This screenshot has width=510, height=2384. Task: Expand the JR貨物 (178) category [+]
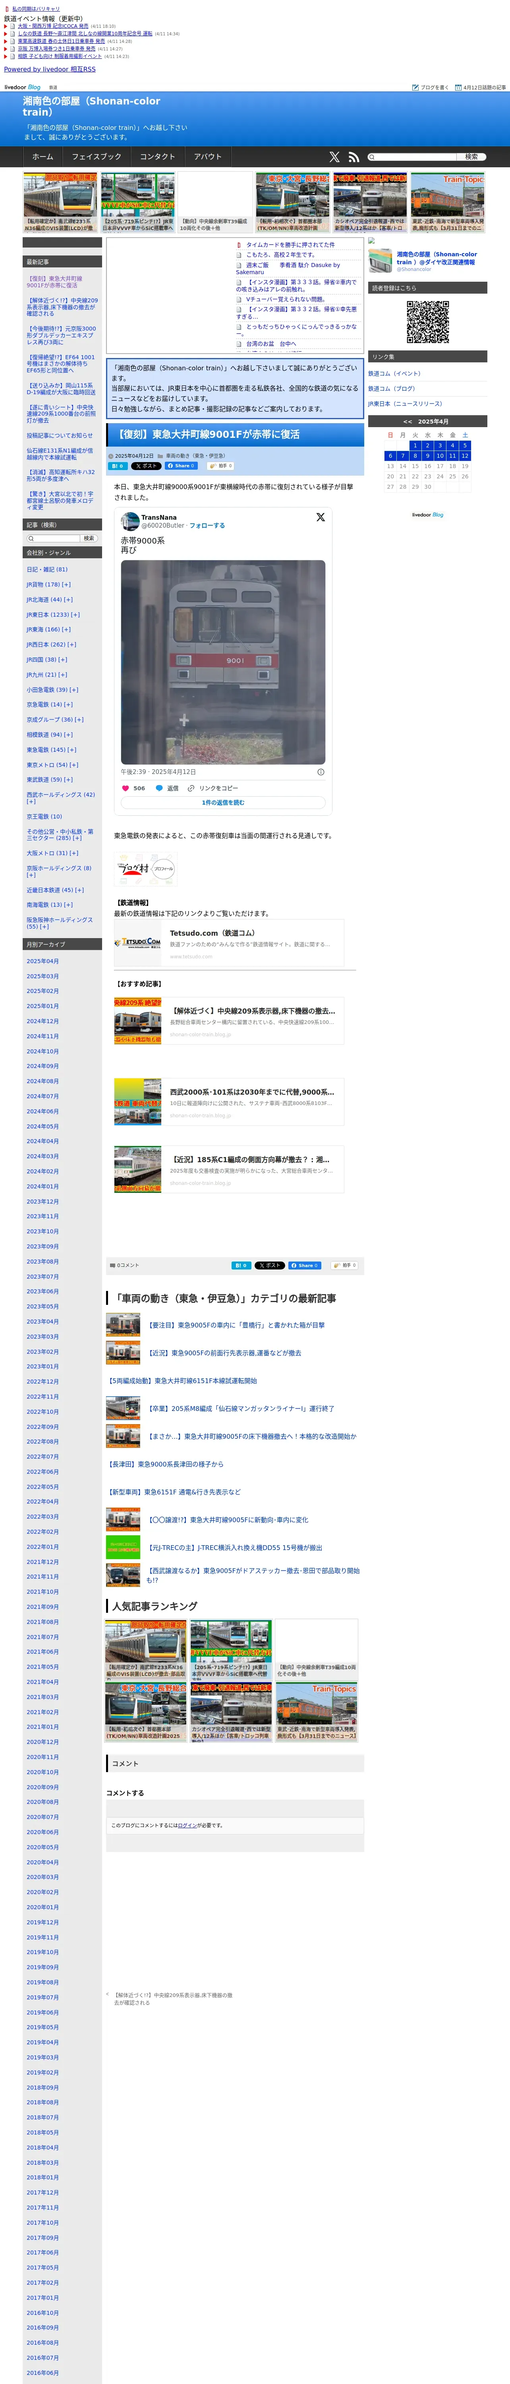point(67,585)
